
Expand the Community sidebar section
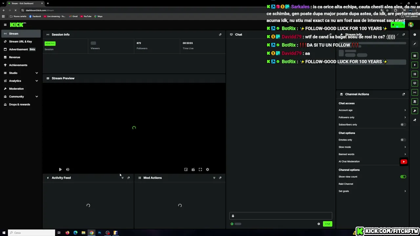21,96
